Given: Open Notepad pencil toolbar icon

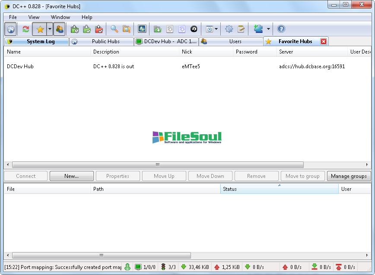Looking at the screenshot, I should tap(241, 29).
